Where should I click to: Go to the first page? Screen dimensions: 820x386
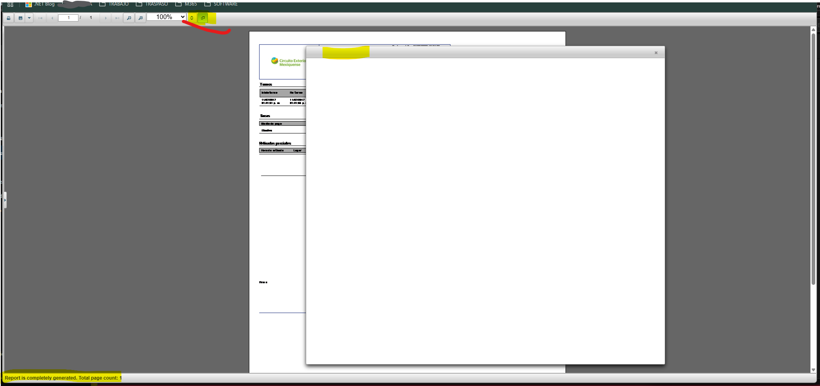click(x=40, y=18)
